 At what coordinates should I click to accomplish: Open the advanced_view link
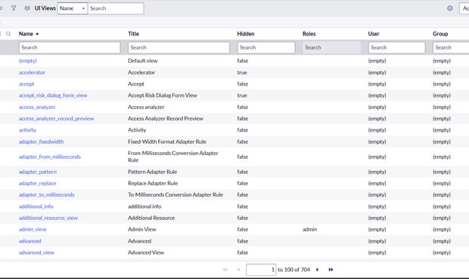[x=36, y=253]
